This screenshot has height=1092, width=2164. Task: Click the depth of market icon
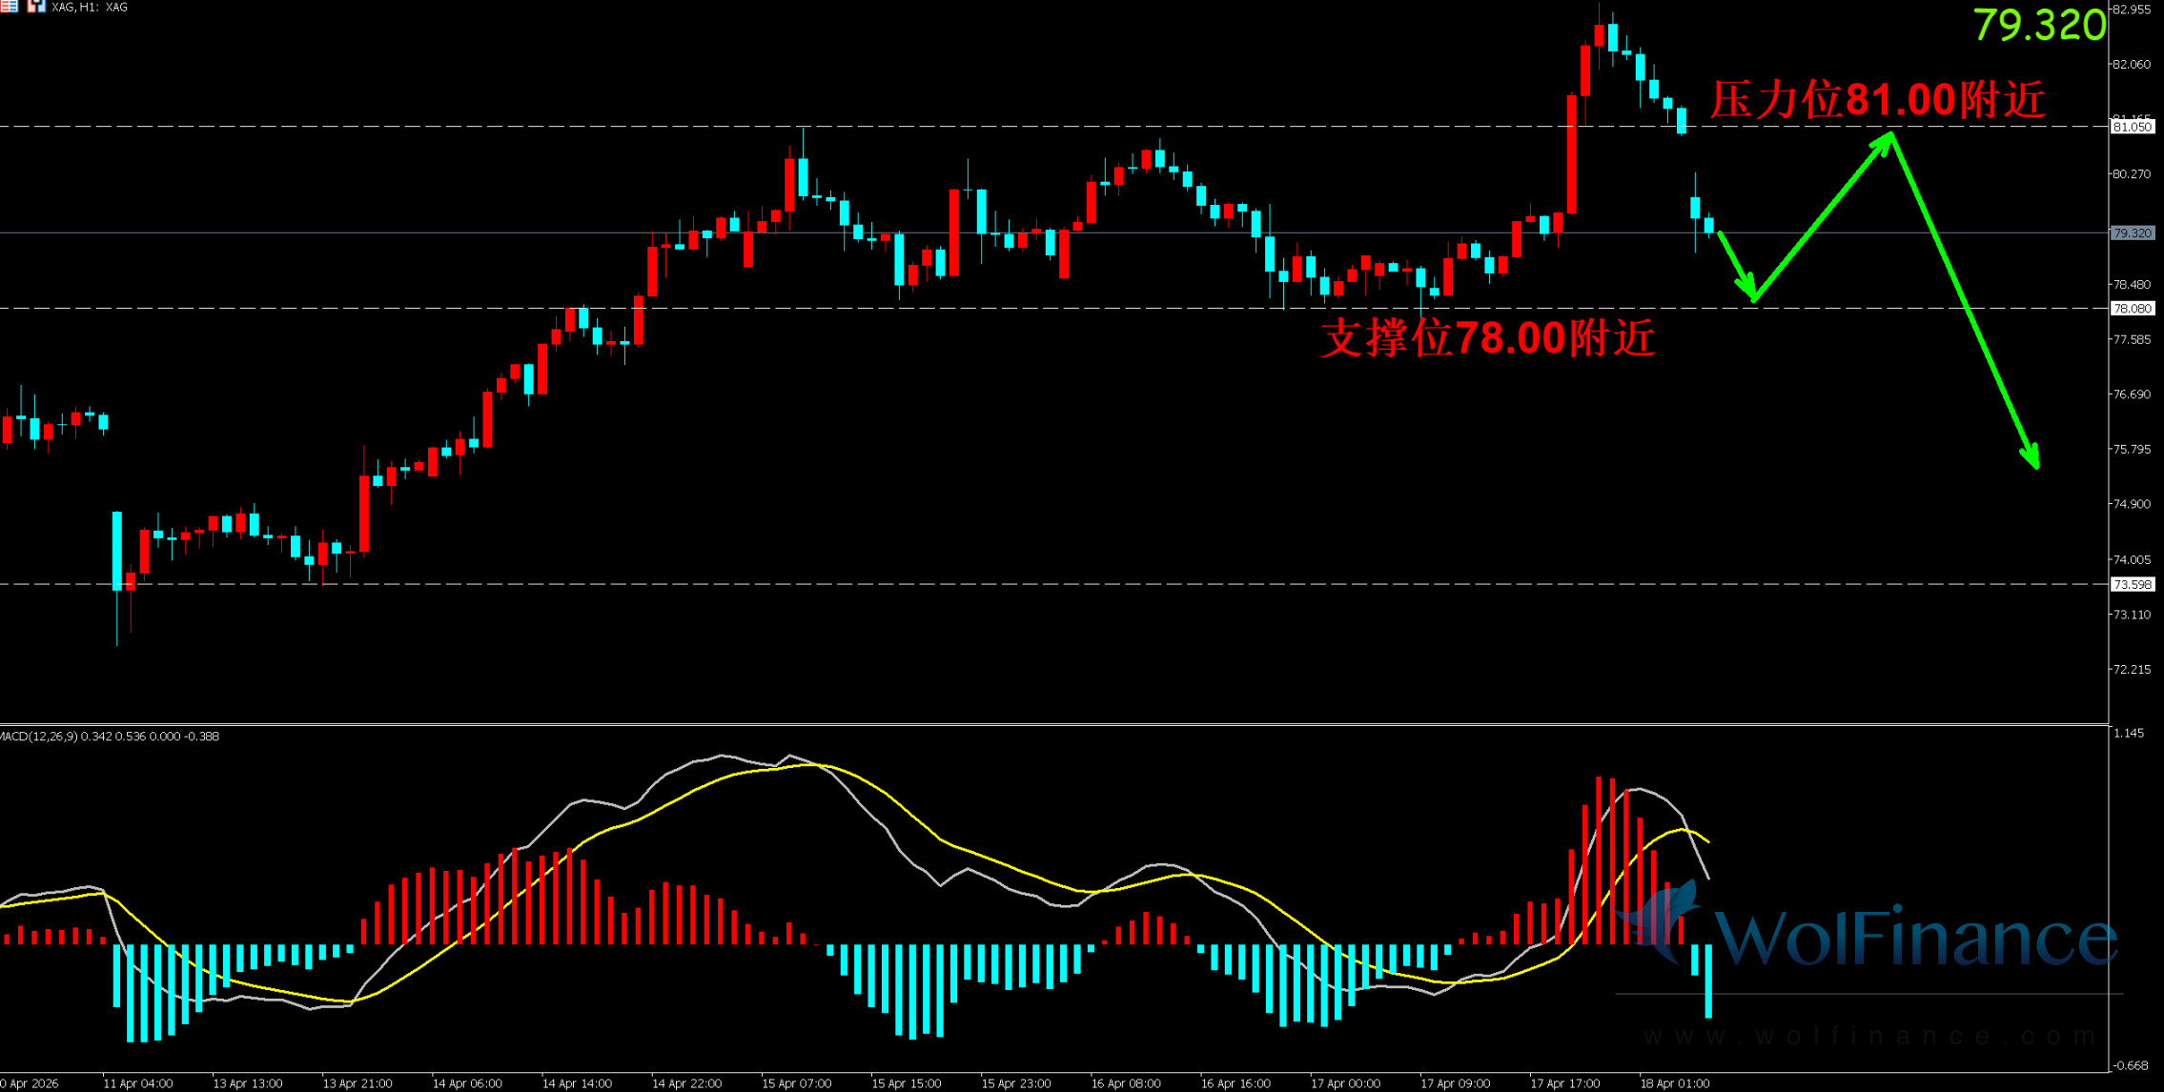click(10, 6)
